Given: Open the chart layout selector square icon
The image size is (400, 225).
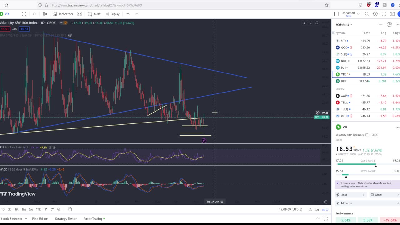Looking at the screenshot, I should (x=336, y=14).
